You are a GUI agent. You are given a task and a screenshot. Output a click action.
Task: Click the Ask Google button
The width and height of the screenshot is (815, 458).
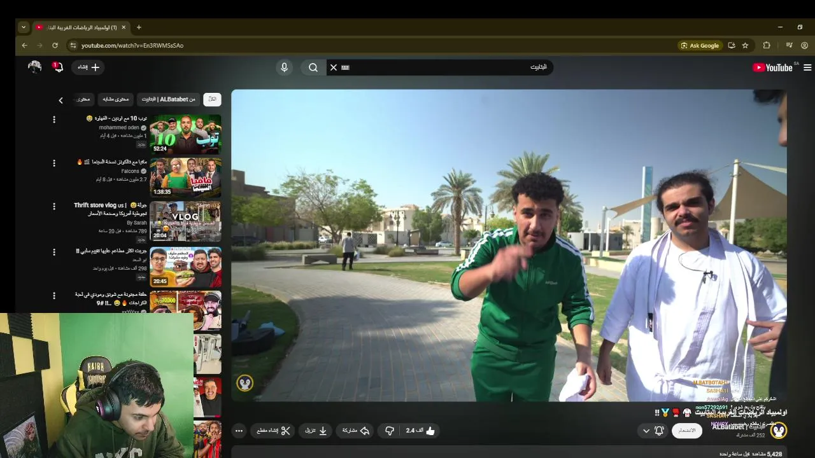click(700, 45)
